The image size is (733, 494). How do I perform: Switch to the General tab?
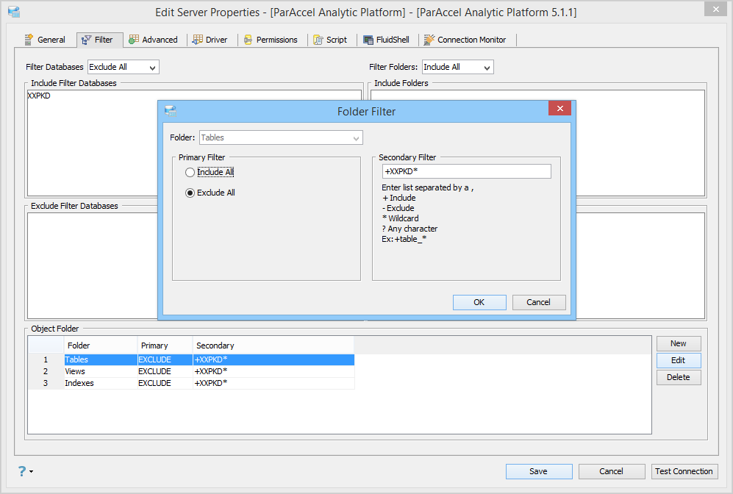point(45,40)
